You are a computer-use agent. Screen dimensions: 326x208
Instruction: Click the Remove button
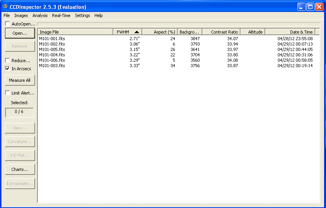click(x=20, y=46)
